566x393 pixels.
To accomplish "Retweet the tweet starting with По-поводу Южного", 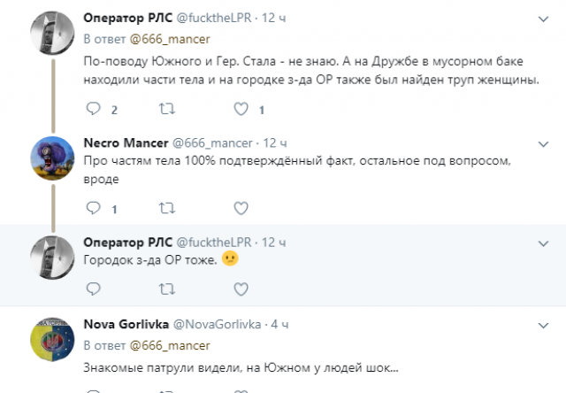I will (x=165, y=110).
